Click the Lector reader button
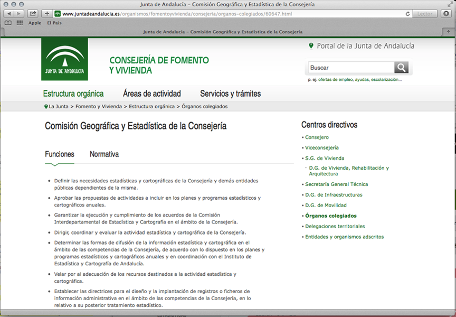This screenshot has height=317, width=456. pyautogui.click(x=424, y=14)
